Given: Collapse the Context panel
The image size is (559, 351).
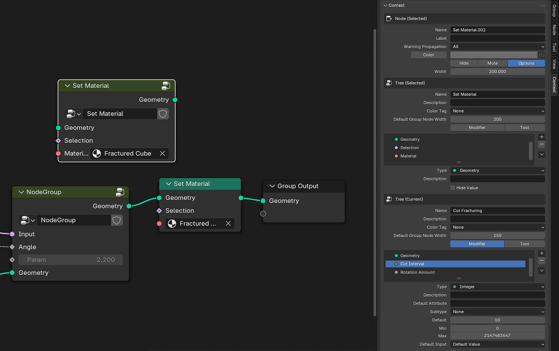Looking at the screenshot, I should (x=386, y=5).
